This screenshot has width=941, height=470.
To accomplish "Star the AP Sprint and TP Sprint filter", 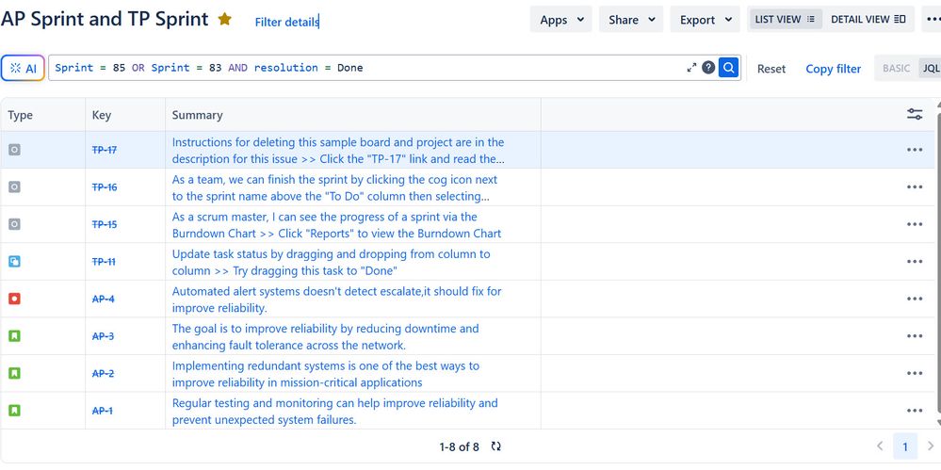I will (x=224, y=19).
